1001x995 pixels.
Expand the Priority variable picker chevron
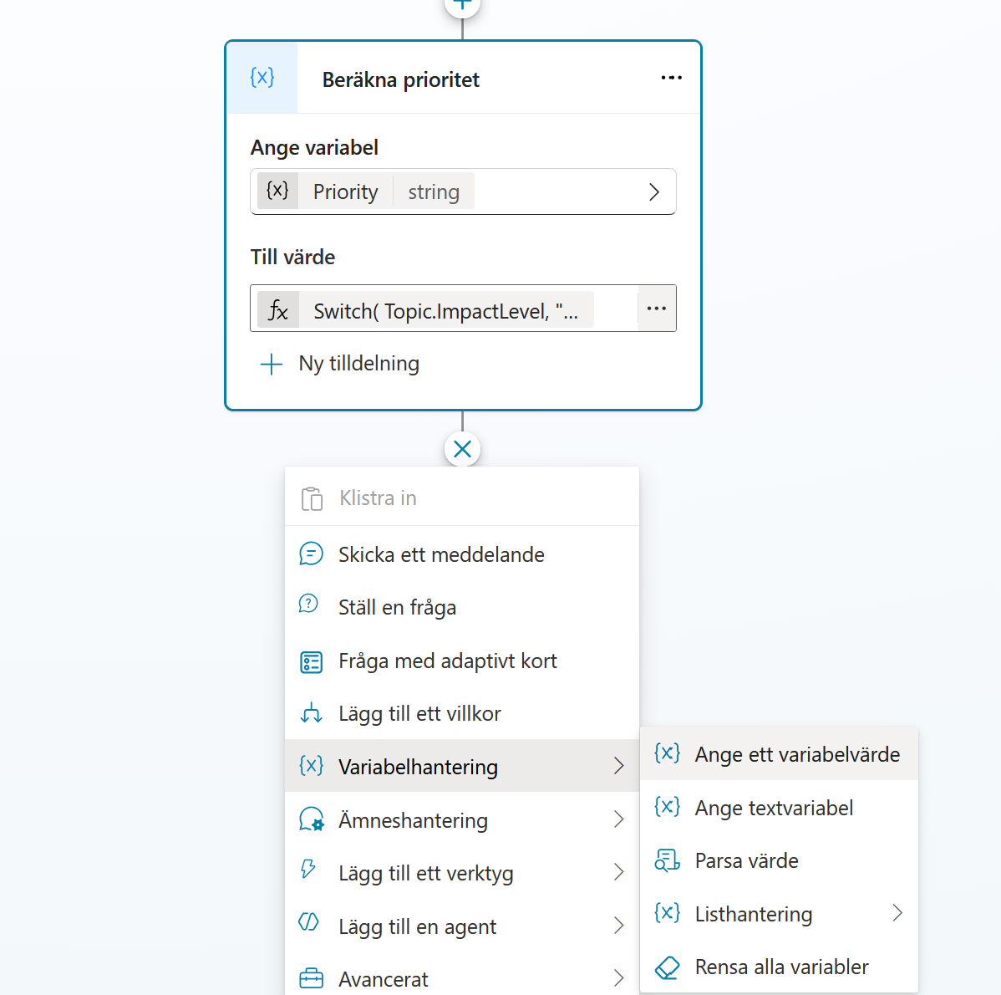(x=653, y=192)
